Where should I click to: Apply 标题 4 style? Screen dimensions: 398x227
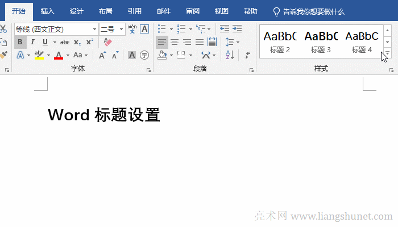[x=362, y=42]
